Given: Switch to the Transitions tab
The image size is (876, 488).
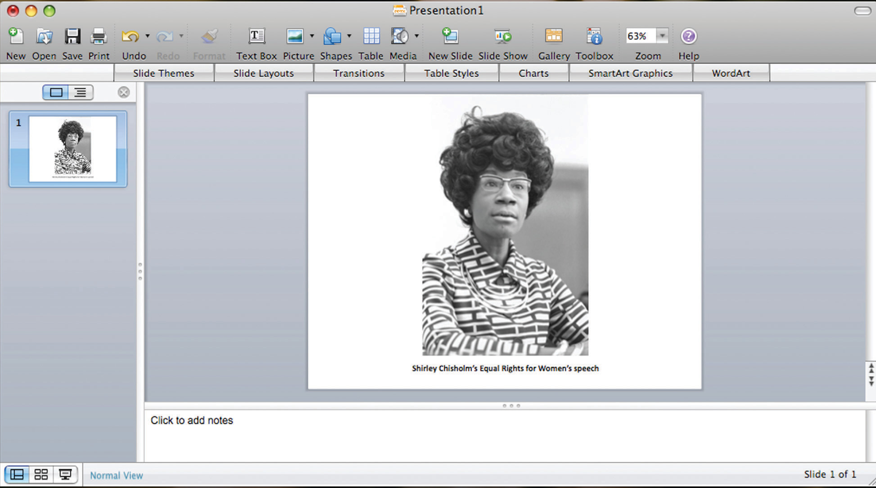Looking at the screenshot, I should click(359, 73).
